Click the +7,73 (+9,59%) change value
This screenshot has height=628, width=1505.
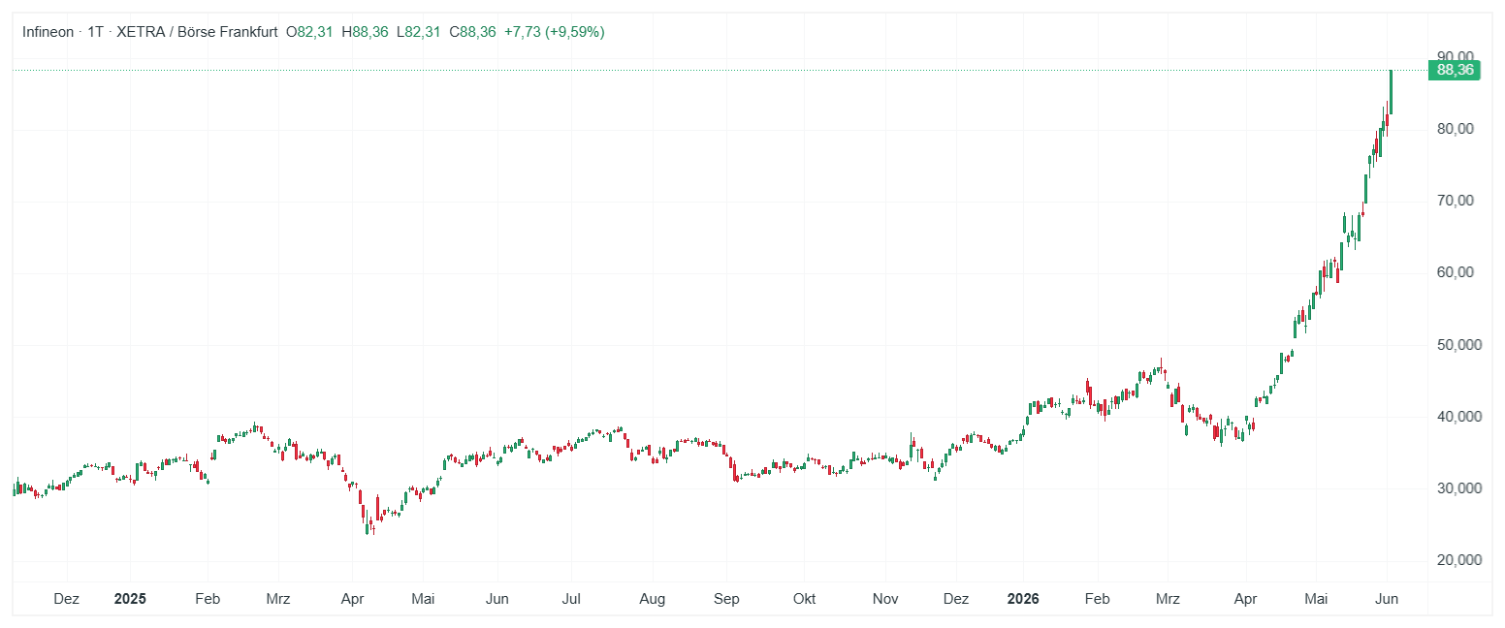click(554, 32)
